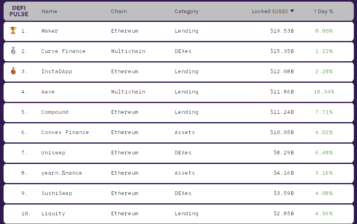The height and width of the screenshot is (224, 357).
Task: Click the bronze medal icon beside InstaDApp
Action: point(13,71)
